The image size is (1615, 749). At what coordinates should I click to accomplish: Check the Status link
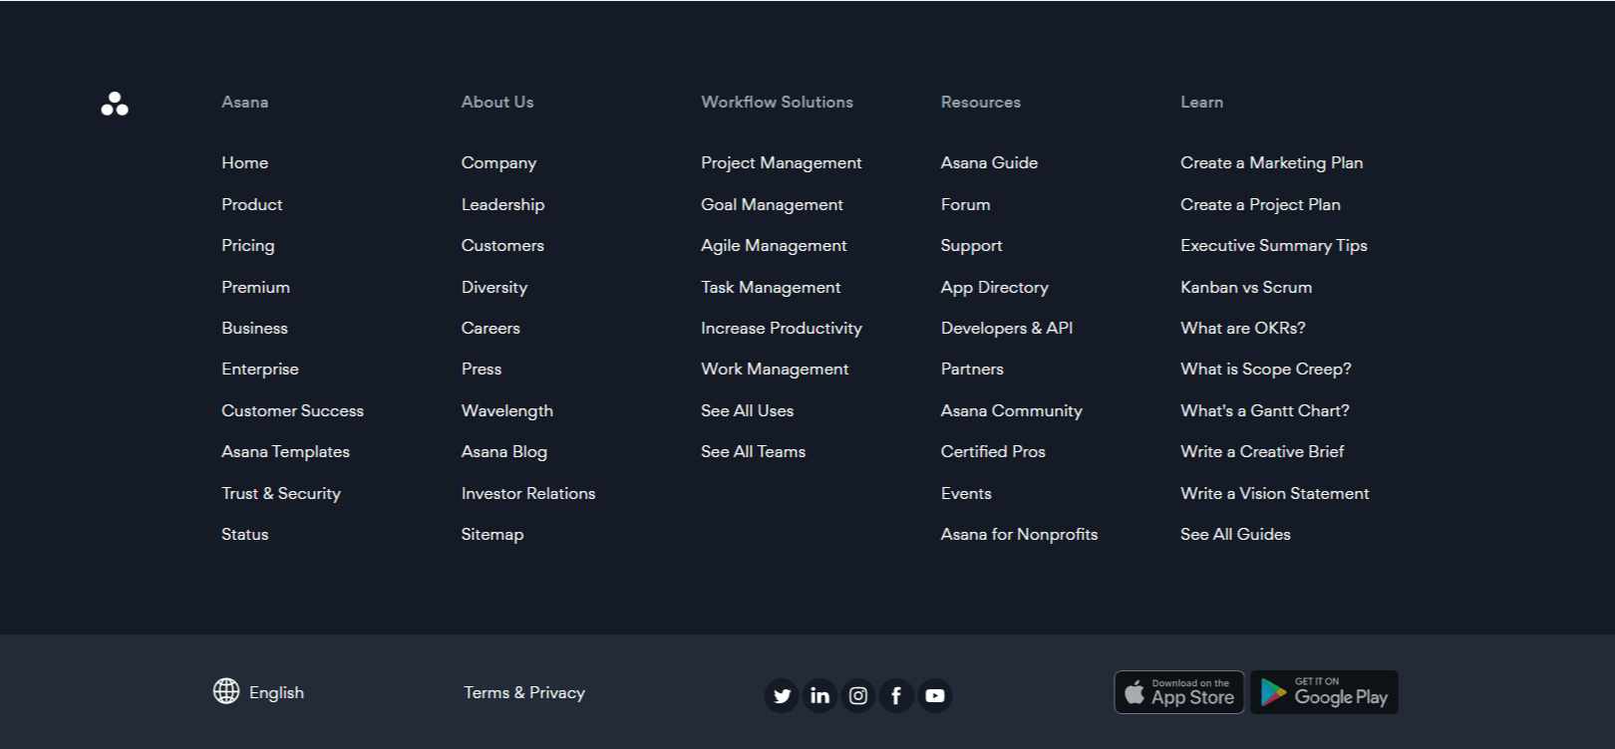245,534
